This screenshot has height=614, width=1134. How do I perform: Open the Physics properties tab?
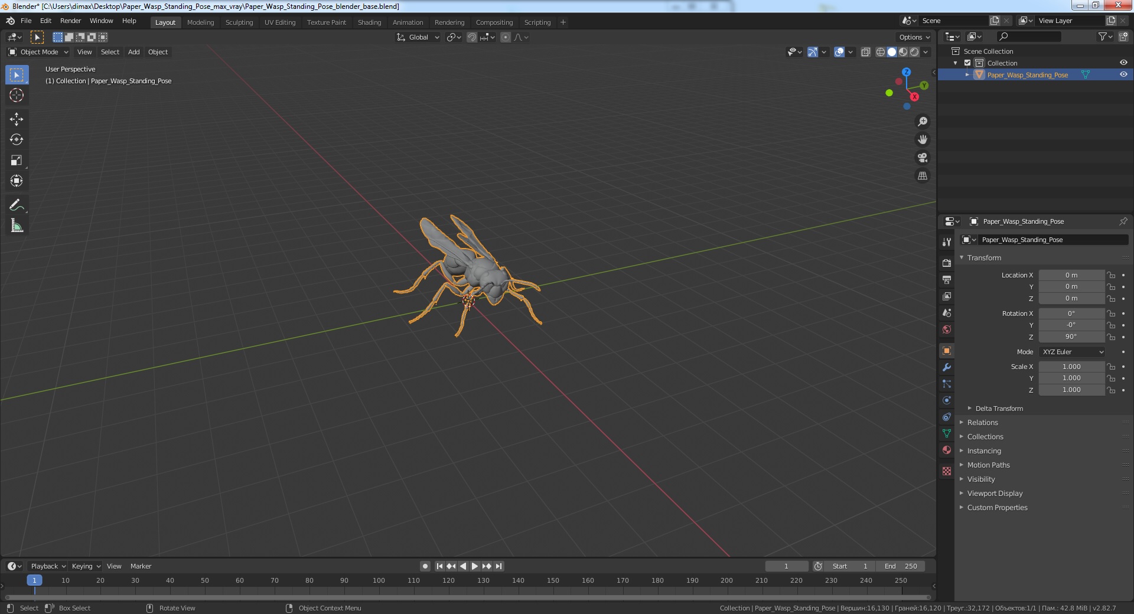tap(947, 400)
